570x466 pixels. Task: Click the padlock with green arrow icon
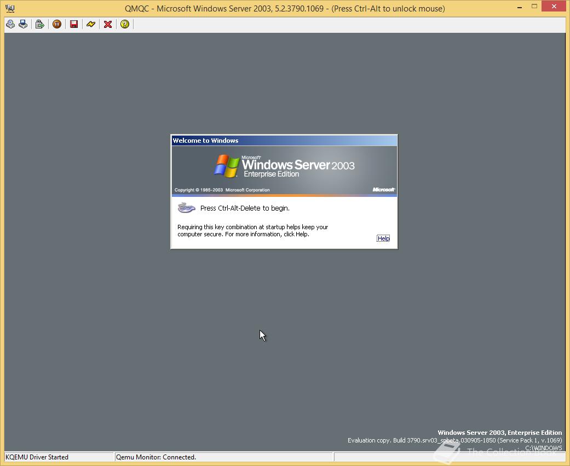[x=39, y=24]
